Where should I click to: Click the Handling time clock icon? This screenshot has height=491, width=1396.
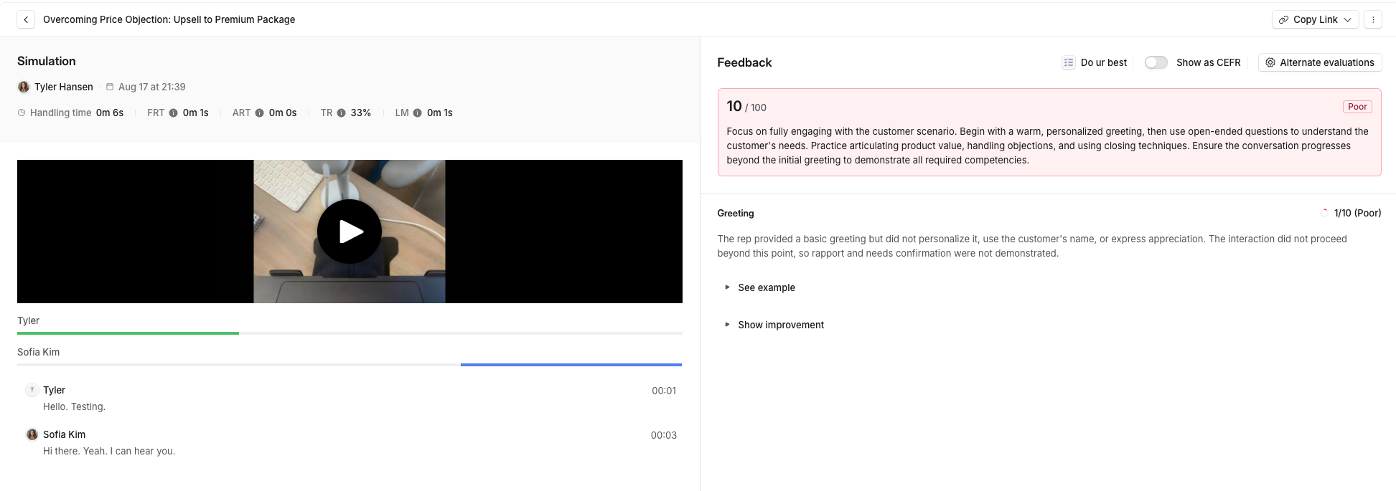click(22, 113)
